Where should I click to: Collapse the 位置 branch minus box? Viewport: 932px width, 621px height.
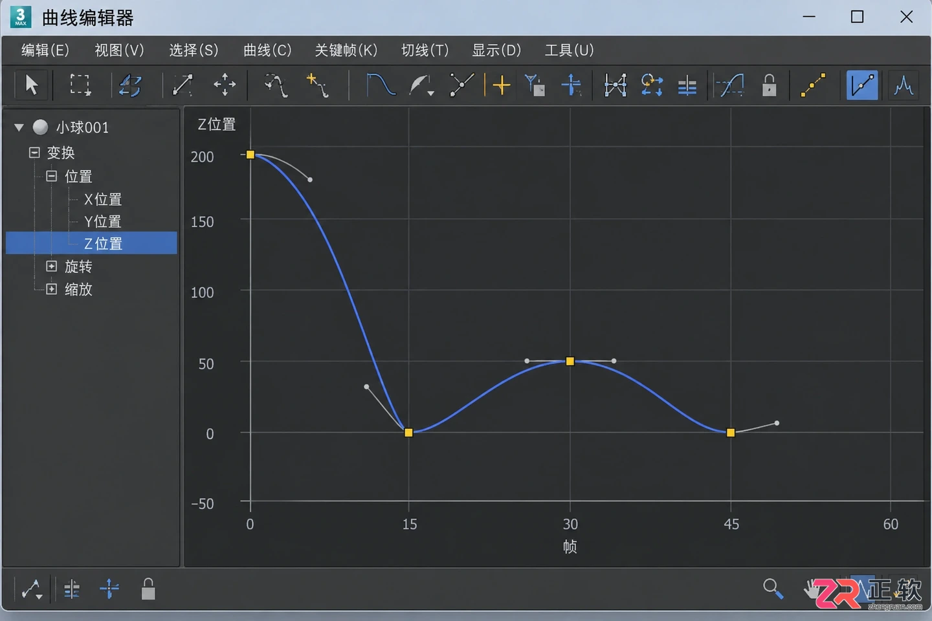51,176
